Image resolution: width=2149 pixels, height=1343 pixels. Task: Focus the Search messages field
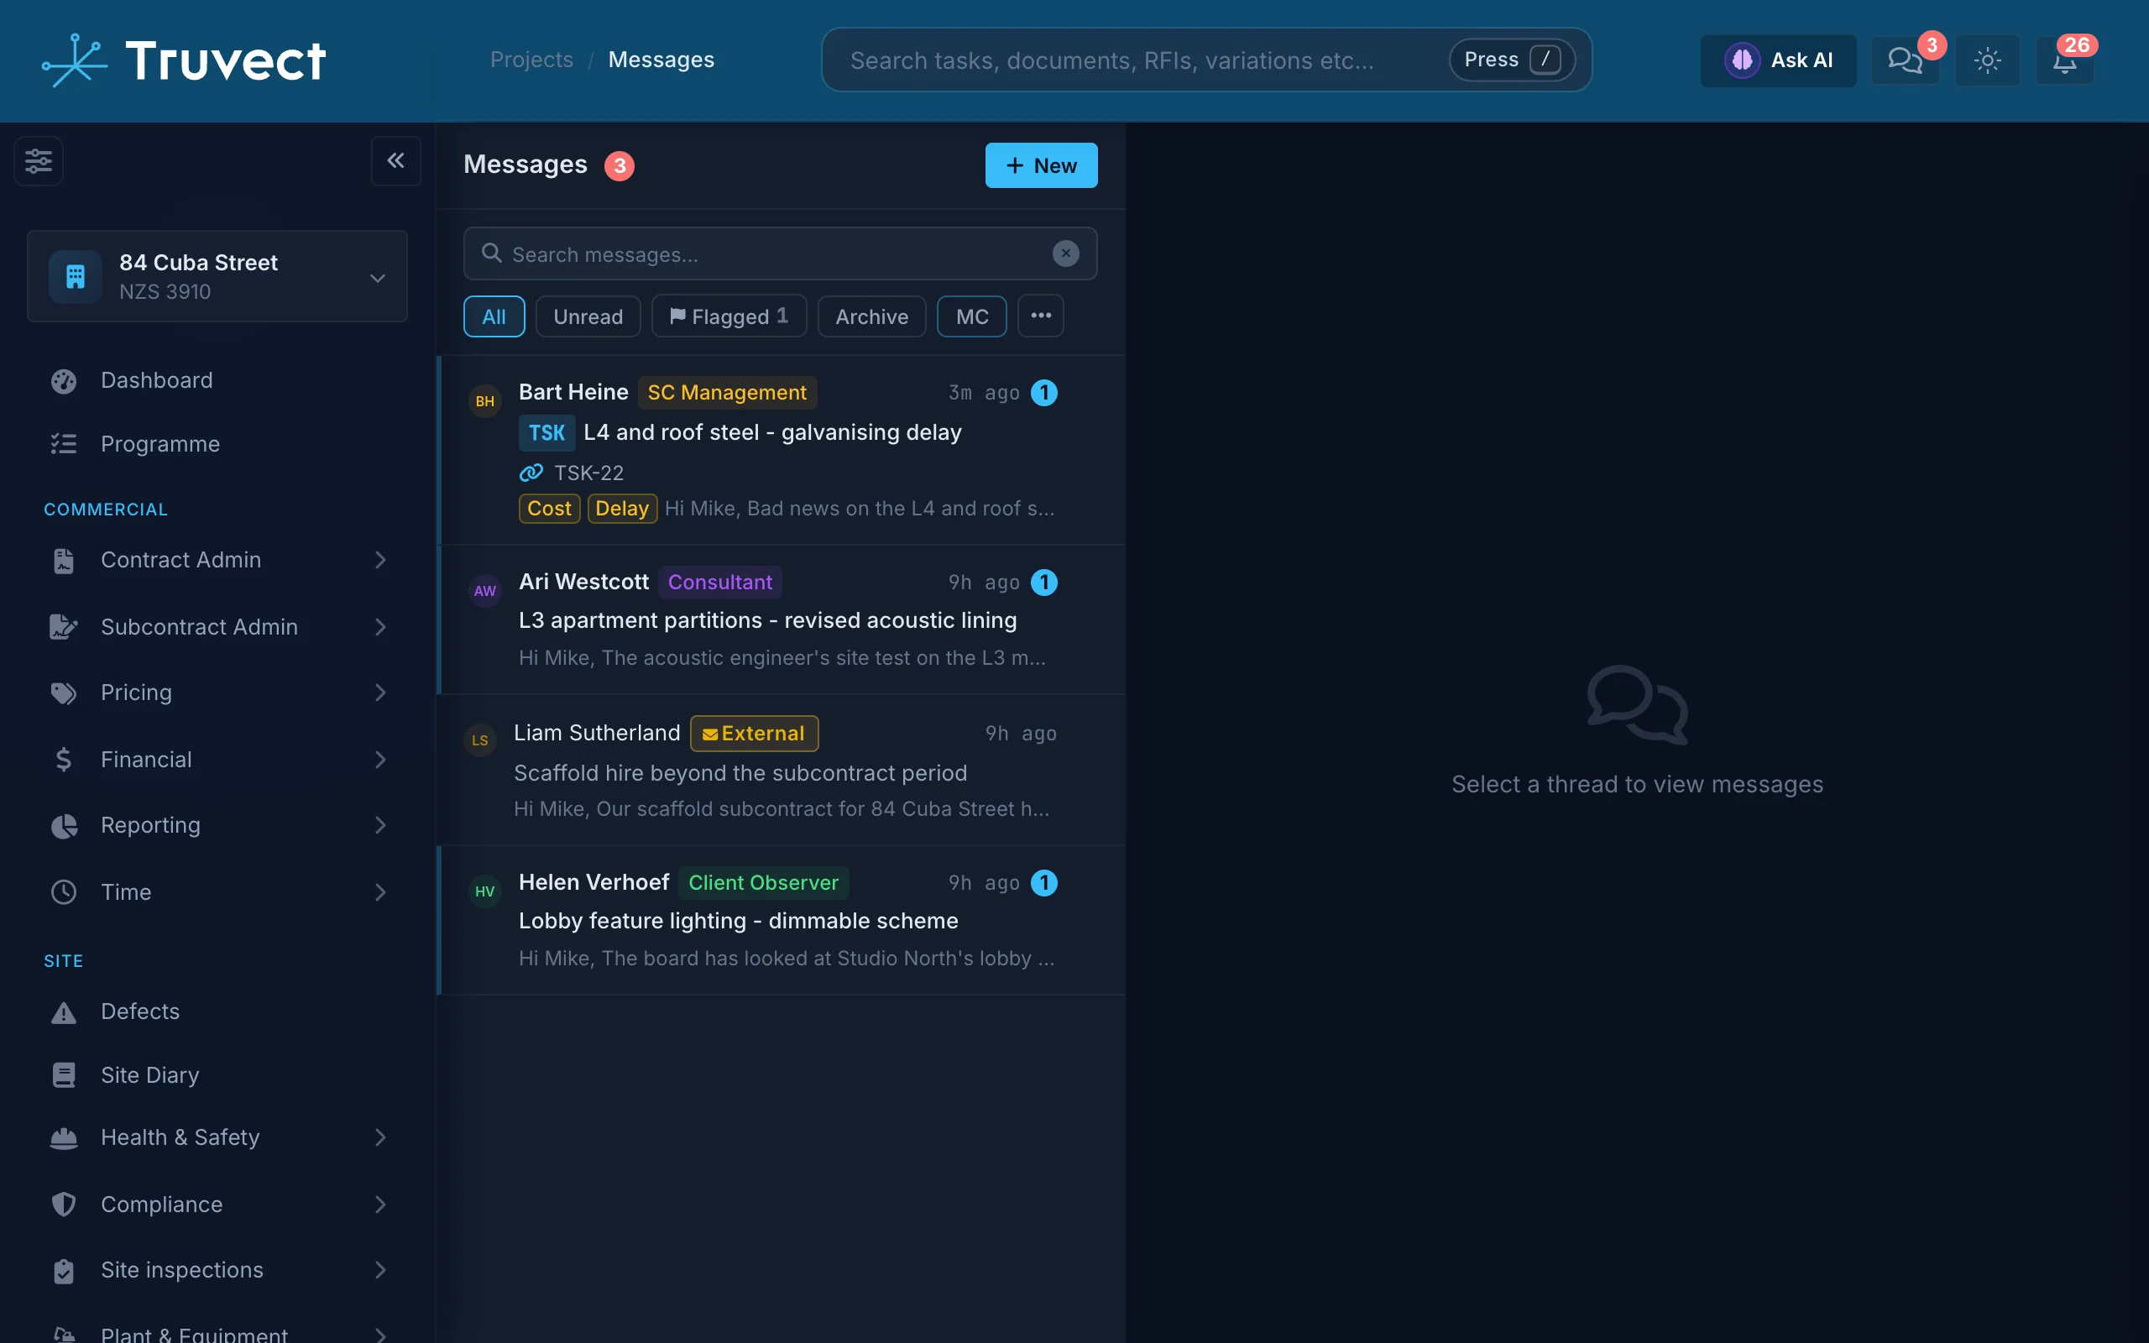click(780, 254)
